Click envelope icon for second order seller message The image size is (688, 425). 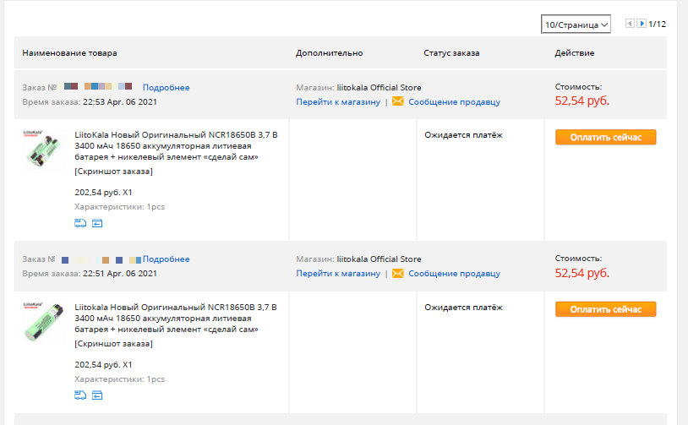click(x=397, y=273)
